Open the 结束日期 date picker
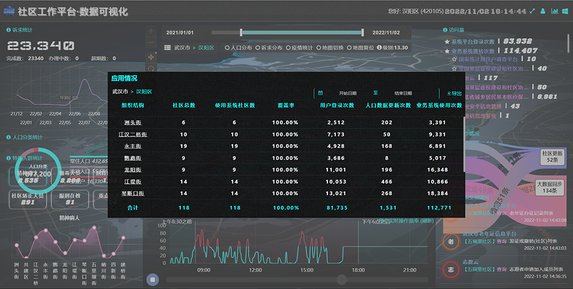This screenshot has height=289, width=573. (403, 93)
